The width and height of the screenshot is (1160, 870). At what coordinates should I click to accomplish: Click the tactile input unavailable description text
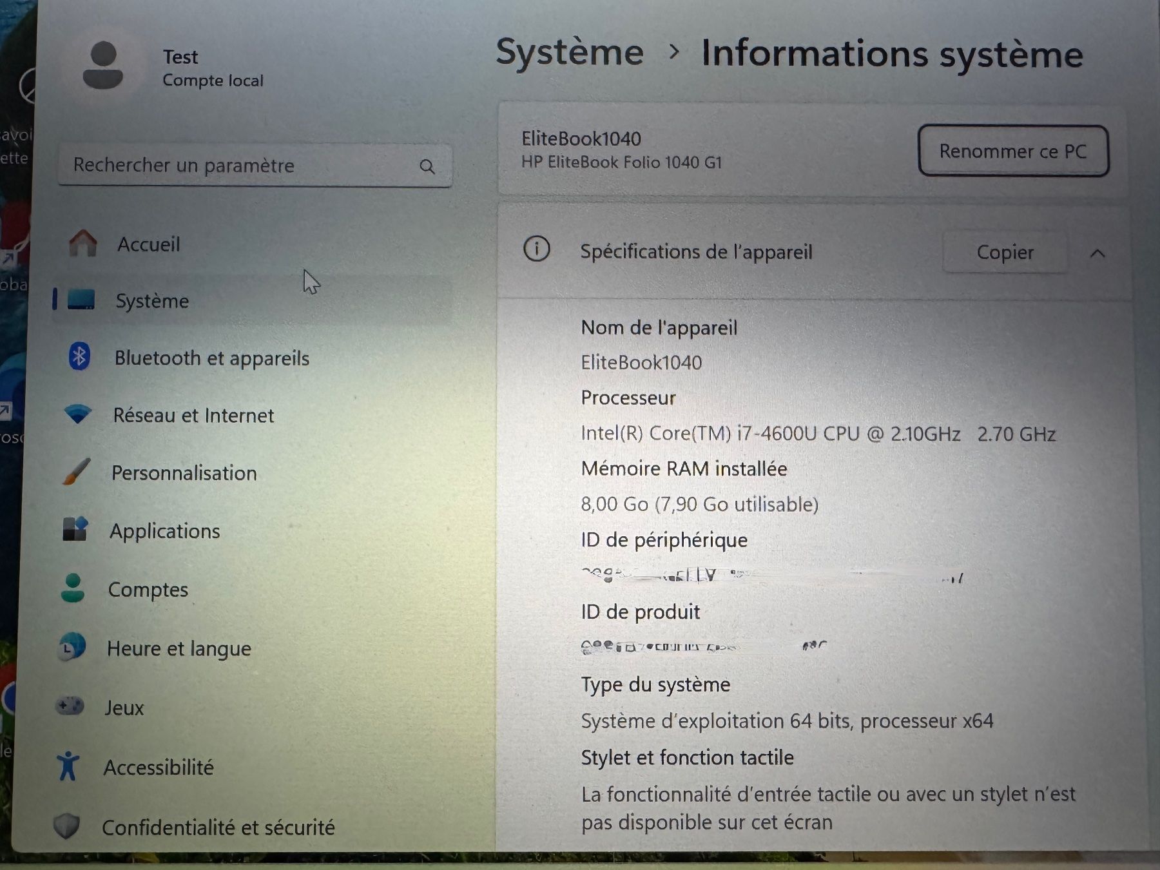pyautogui.click(x=828, y=808)
